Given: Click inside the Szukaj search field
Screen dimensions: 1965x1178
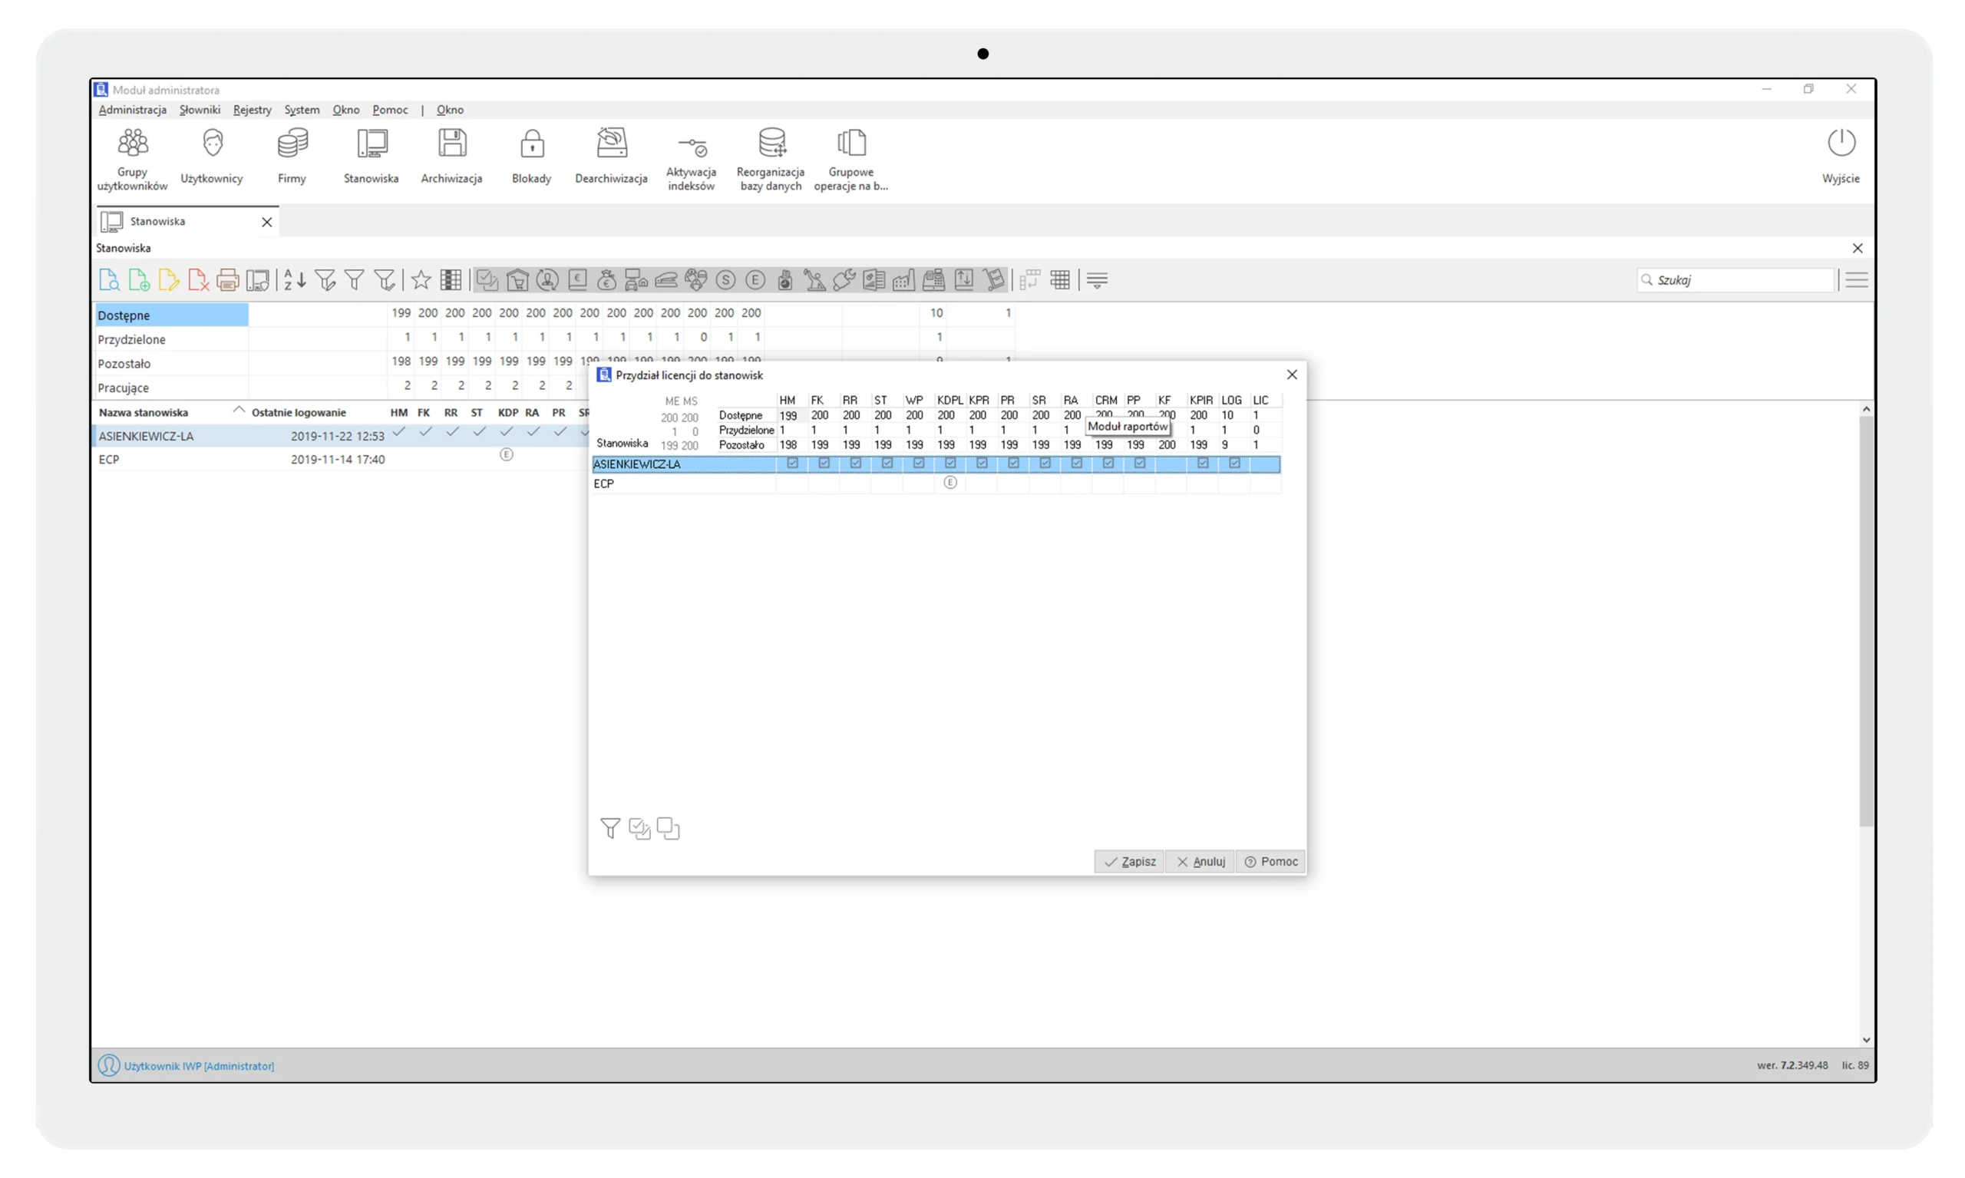Looking at the screenshot, I should click(1739, 280).
